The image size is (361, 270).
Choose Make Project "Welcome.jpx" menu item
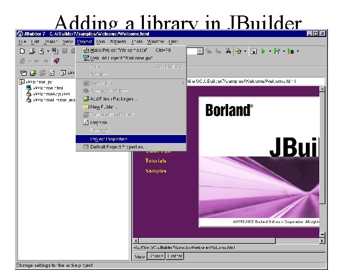(x=131, y=50)
